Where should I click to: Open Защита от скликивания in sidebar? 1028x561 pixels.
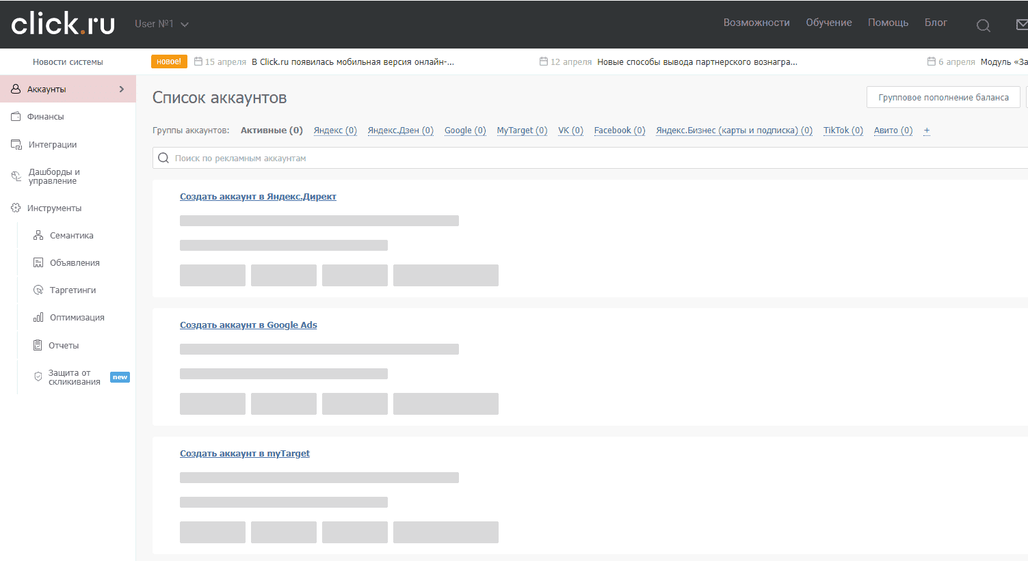pyautogui.click(x=75, y=377)
